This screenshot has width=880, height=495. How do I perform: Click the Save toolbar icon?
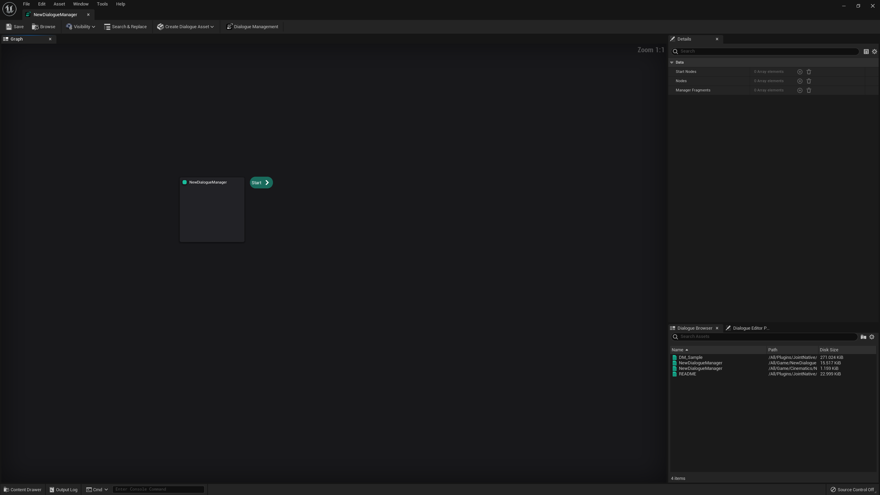pyautogui.click(x=9, y=26)
